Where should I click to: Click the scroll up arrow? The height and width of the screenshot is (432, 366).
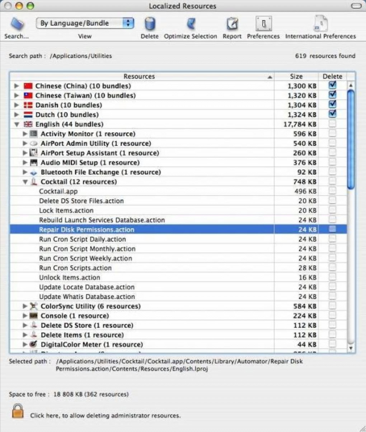coord(351,85)
